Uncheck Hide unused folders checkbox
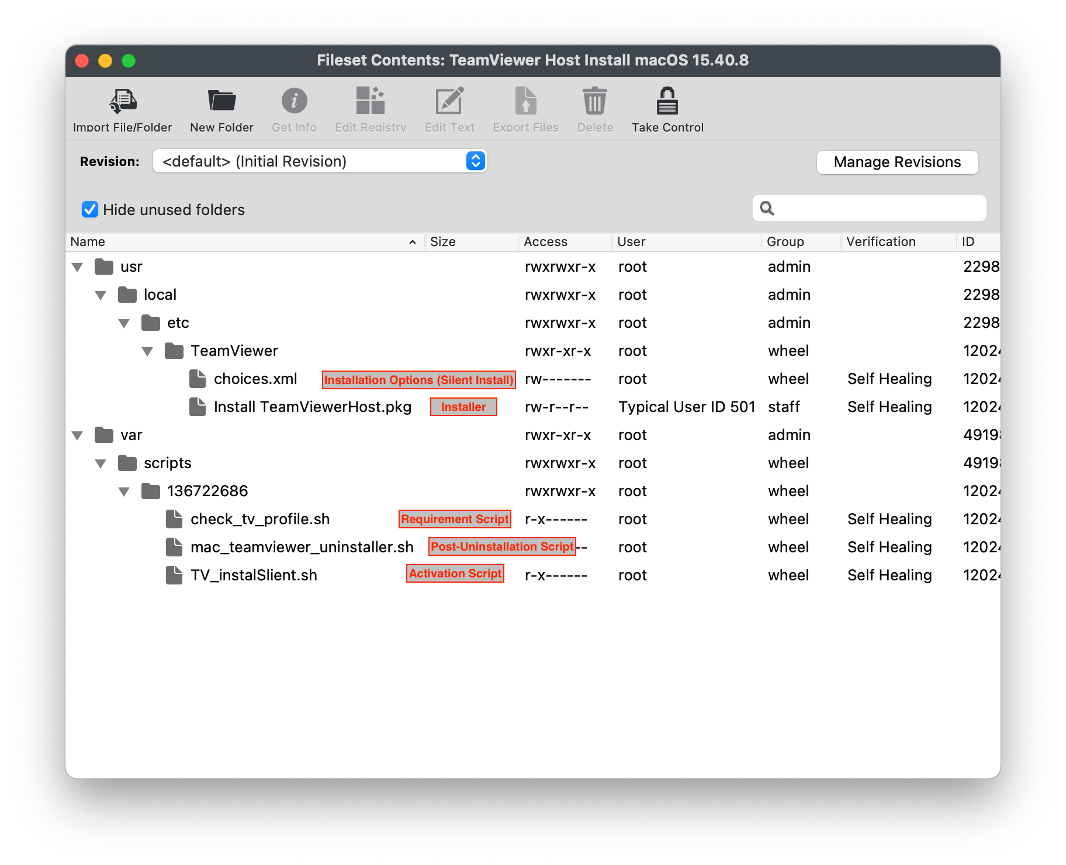This screenshot has width=1066, height=865. coord(90,209)
